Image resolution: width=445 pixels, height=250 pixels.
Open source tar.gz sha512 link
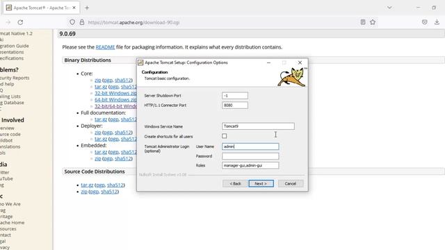[115, 185]
